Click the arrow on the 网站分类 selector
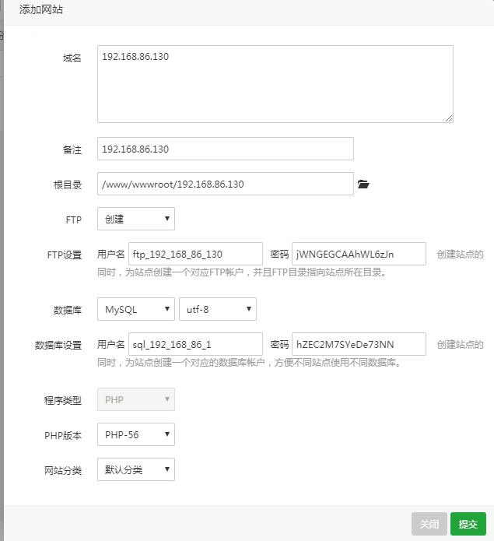Viewport: 494px width, 541px height. [x=167, y=469]
